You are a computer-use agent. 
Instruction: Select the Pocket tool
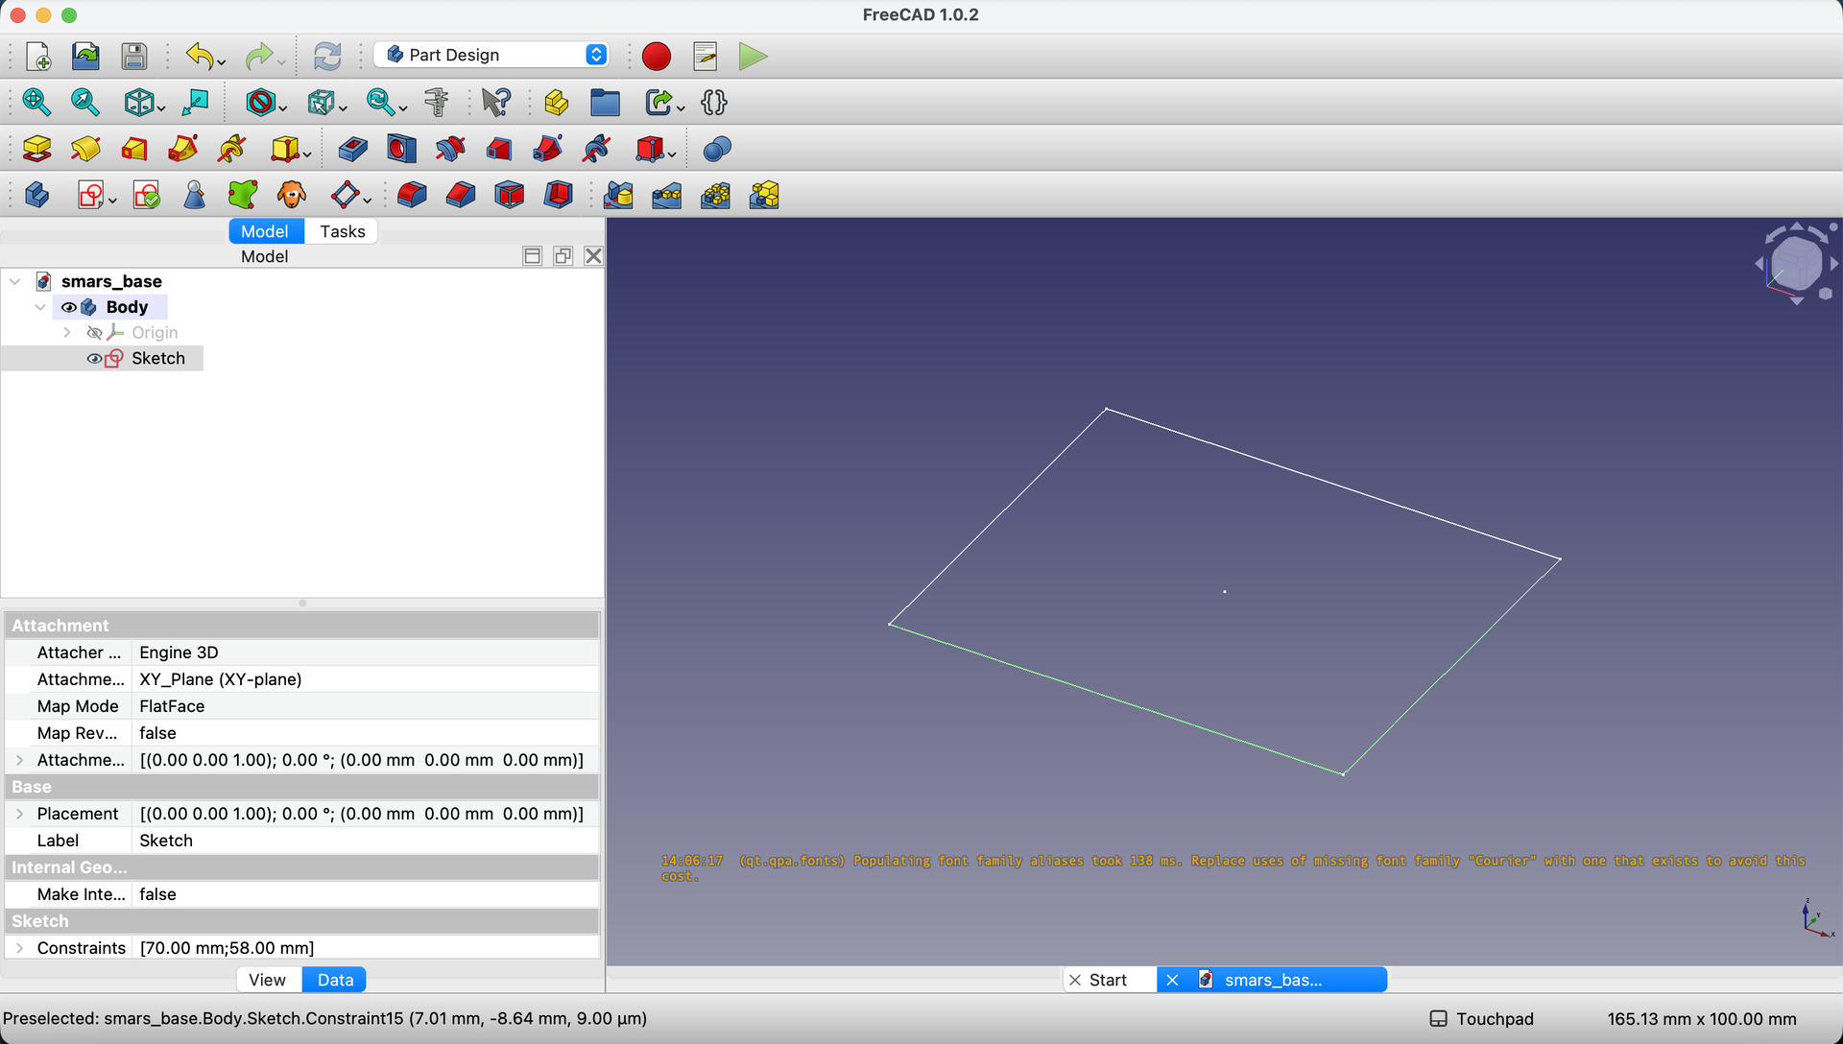coord(353,148)
